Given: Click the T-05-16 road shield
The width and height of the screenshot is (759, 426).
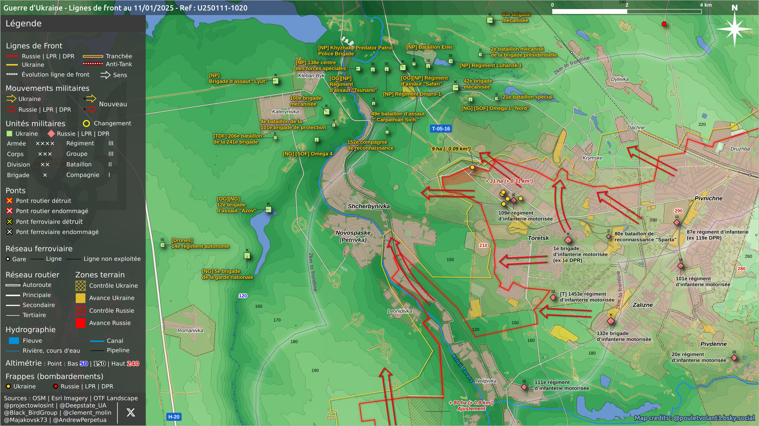Looking at the screenshot, I should [x=441, y=129].
